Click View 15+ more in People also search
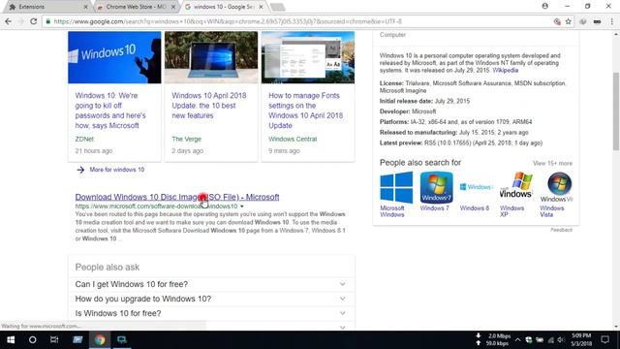 point(552,163)
